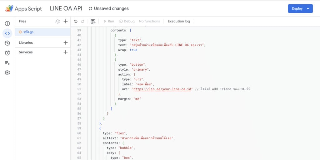Click the 'type: "bubble"' code line
The height and width of the screenshot is (160, 320).
point(121,148)
